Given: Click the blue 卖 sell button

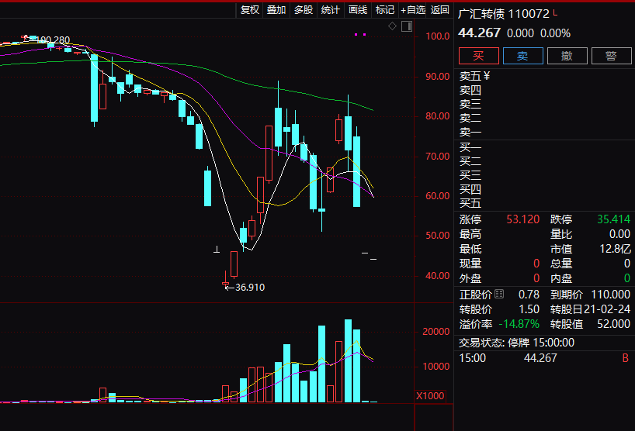Looking at the screenshot, I should click(x=522, y=56).
